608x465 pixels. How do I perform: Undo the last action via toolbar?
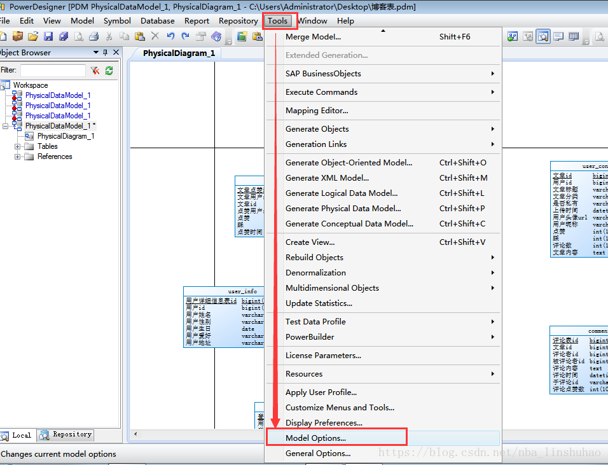170,36
